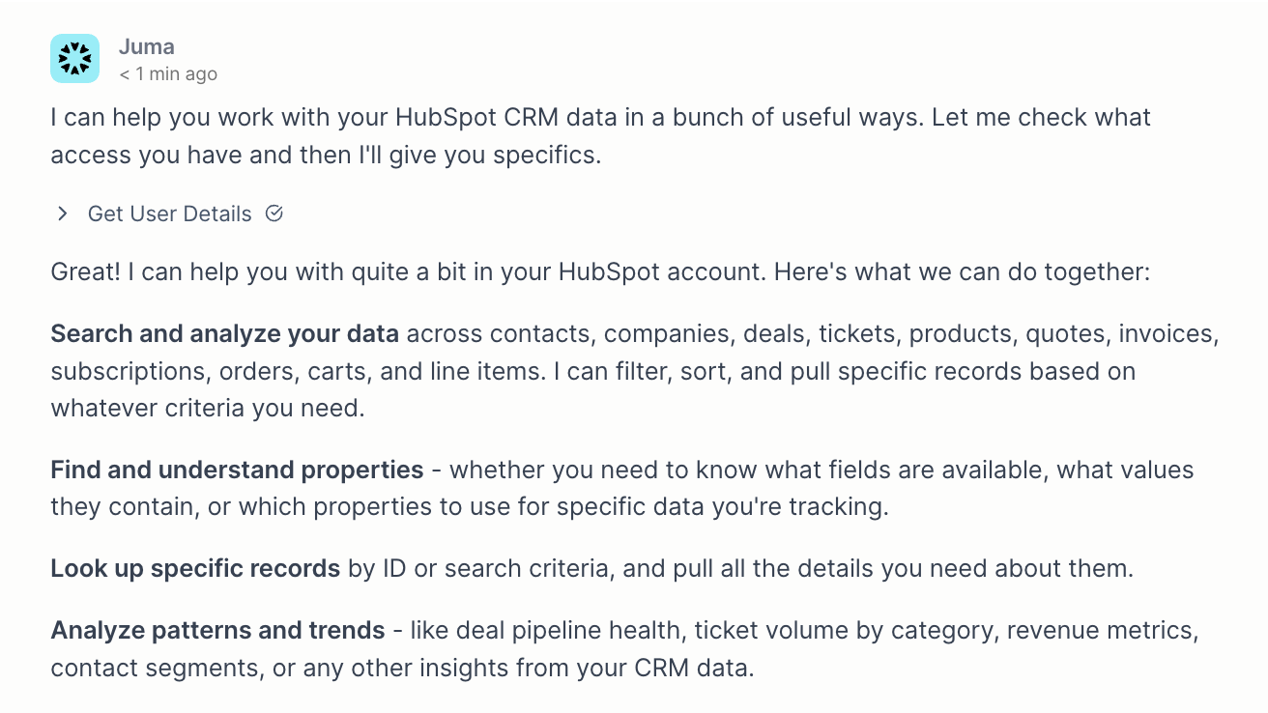Click the opening message about HubSpot CRM access
Screen dimensions: 1268x713
point(599,135)
